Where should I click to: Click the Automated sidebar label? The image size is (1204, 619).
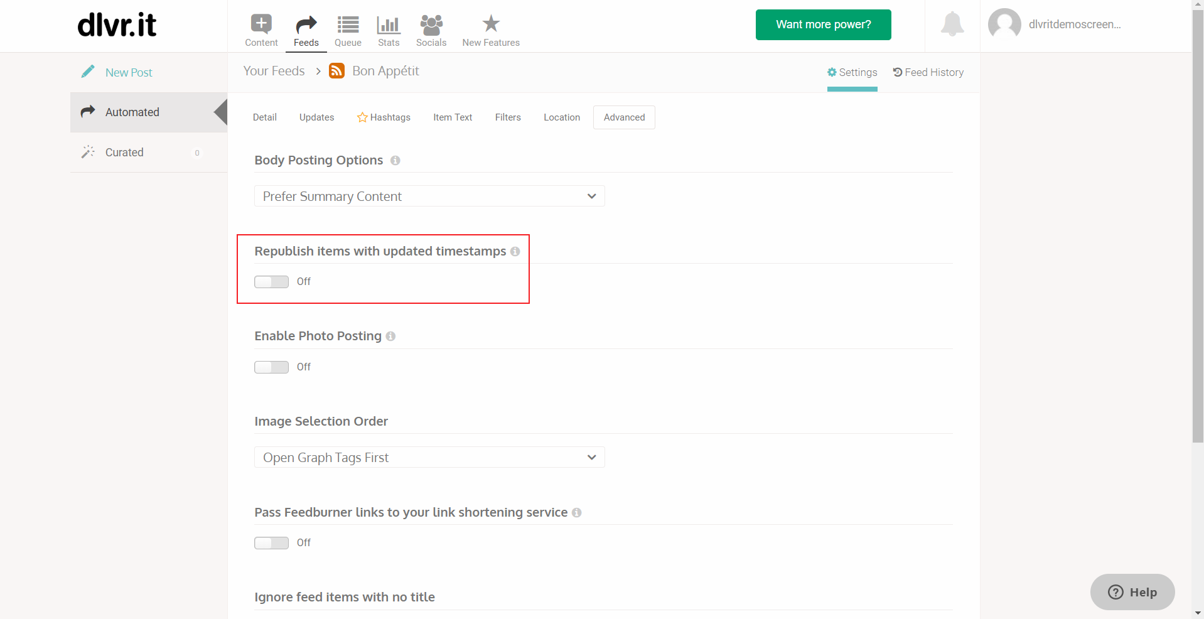132,112
